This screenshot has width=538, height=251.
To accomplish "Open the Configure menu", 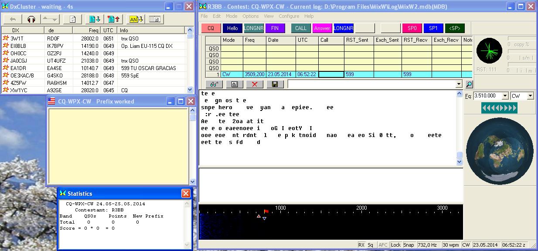I will (289, 16).
